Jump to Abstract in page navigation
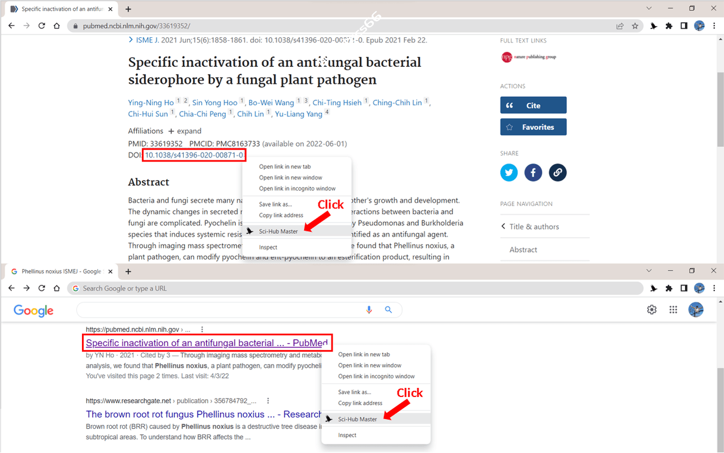 click(x=523, y=249)
